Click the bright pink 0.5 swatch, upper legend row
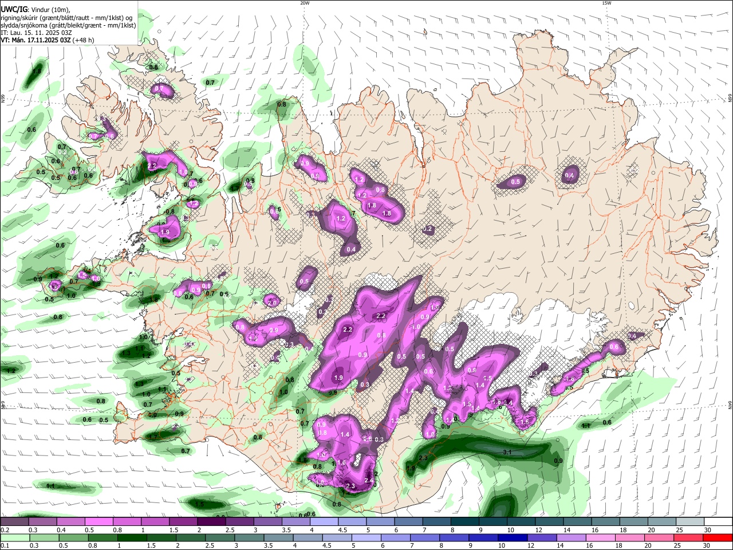 point(98,522)
